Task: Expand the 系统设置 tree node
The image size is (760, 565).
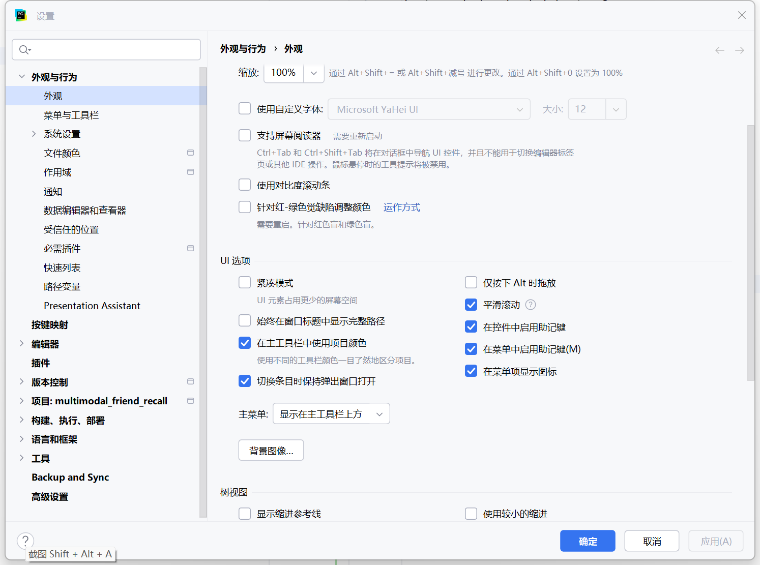Action: click(x=34, y=134)
